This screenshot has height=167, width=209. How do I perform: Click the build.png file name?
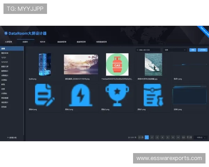pos(32,79)
